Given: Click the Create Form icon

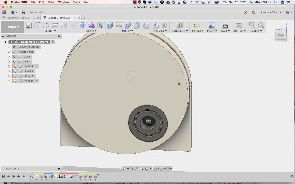Looking at the screenshot, I should tap(91, 25).
